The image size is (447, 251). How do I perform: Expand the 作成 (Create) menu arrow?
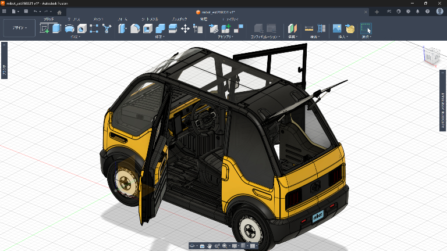[x=76, y=37]
